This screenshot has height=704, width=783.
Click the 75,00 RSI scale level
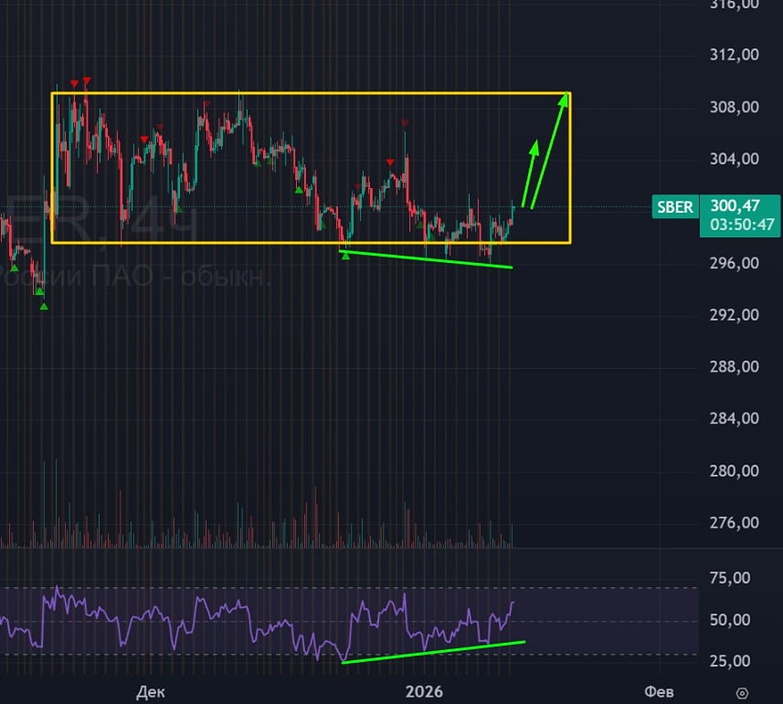pos(730,578)
